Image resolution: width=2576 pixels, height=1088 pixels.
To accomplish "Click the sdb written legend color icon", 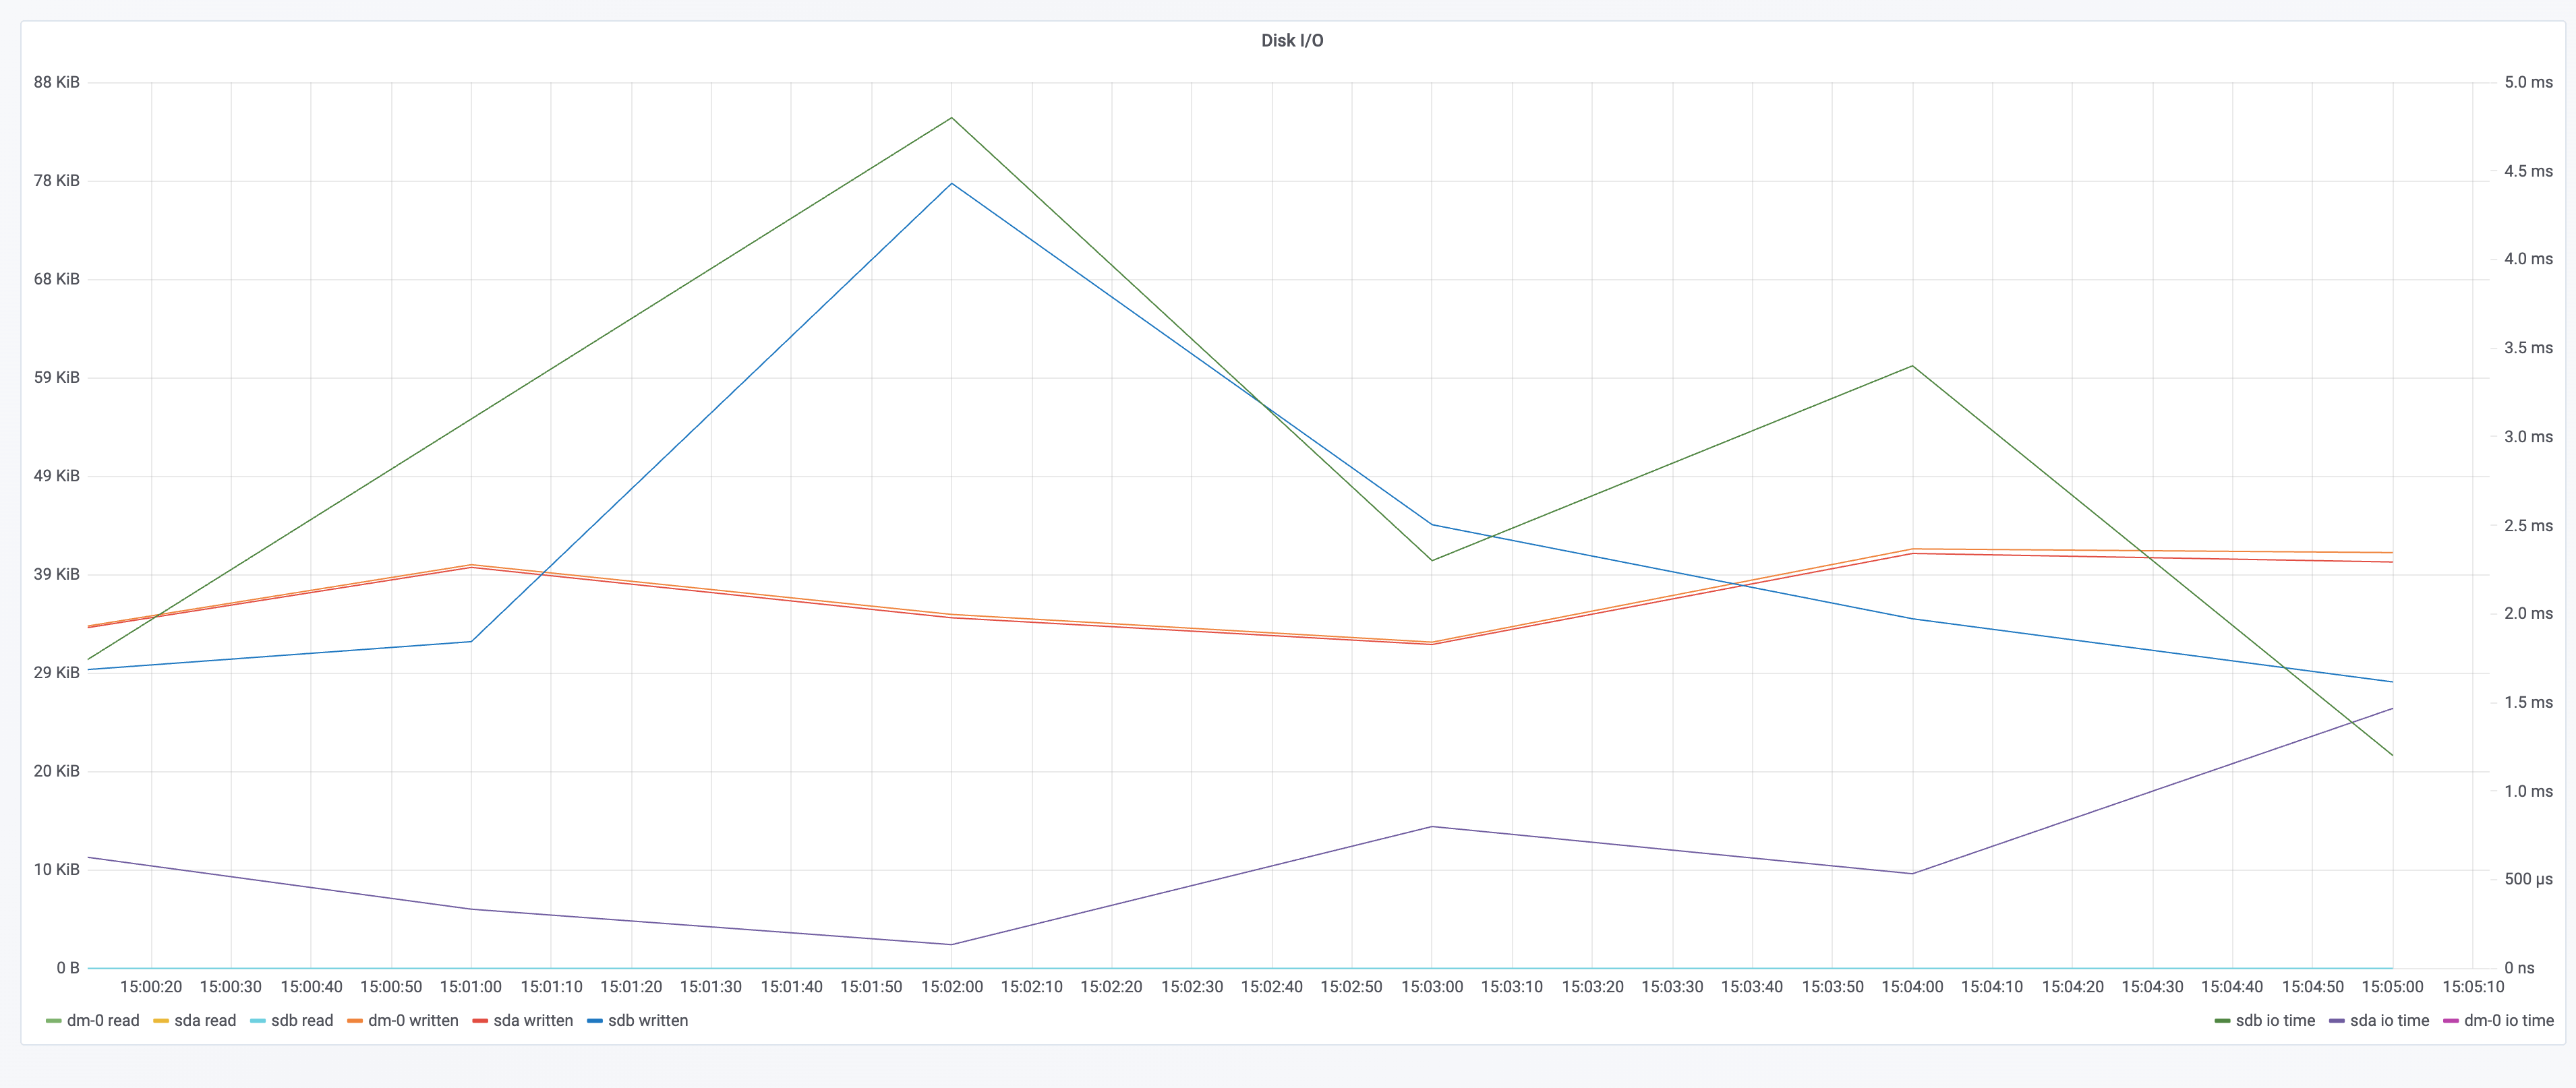I will click(x=594, y=1021).
